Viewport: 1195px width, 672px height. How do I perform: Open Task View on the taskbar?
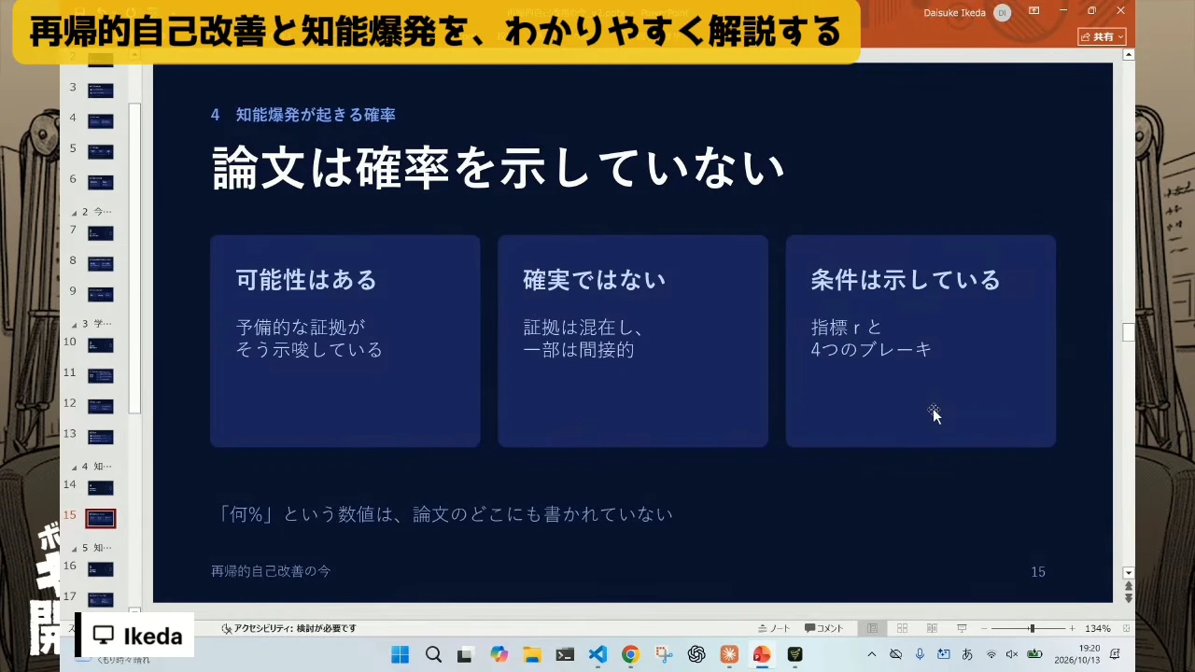point(465,654)
